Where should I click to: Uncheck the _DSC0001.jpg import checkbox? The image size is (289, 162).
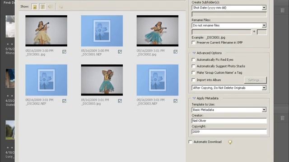(x=64, y=52)
